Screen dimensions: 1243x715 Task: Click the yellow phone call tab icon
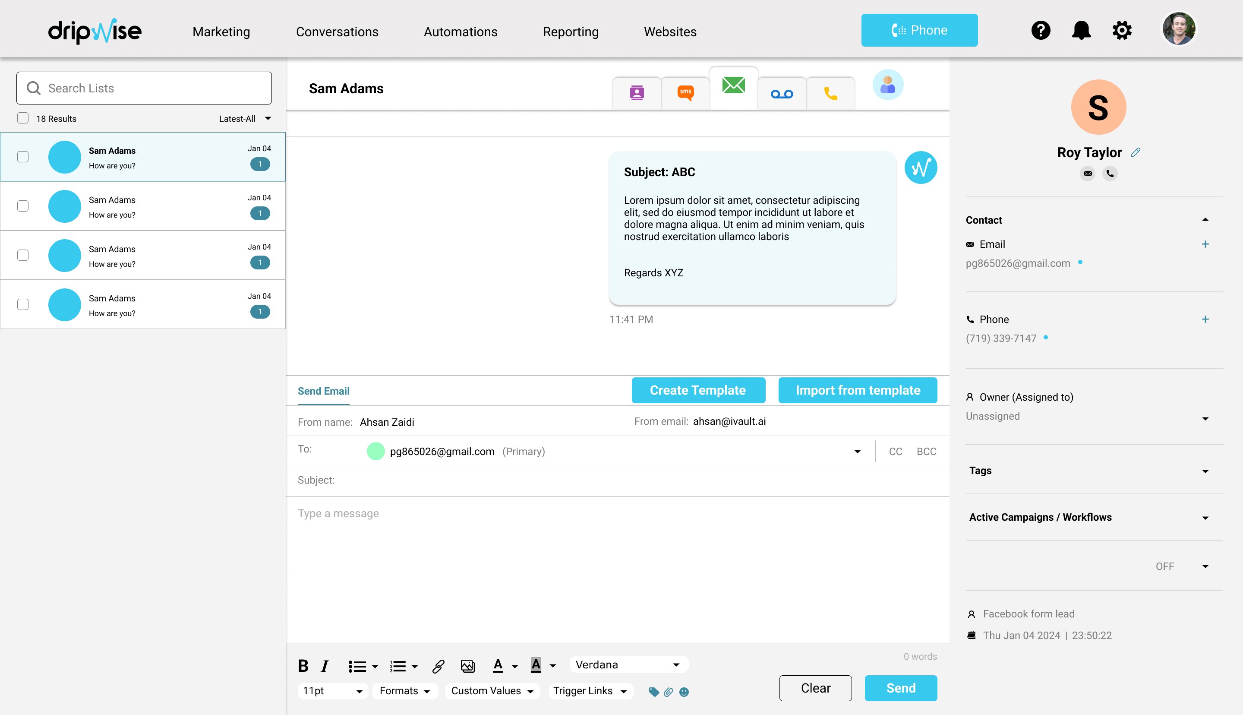pyautogui.click(x=830, y=93)
